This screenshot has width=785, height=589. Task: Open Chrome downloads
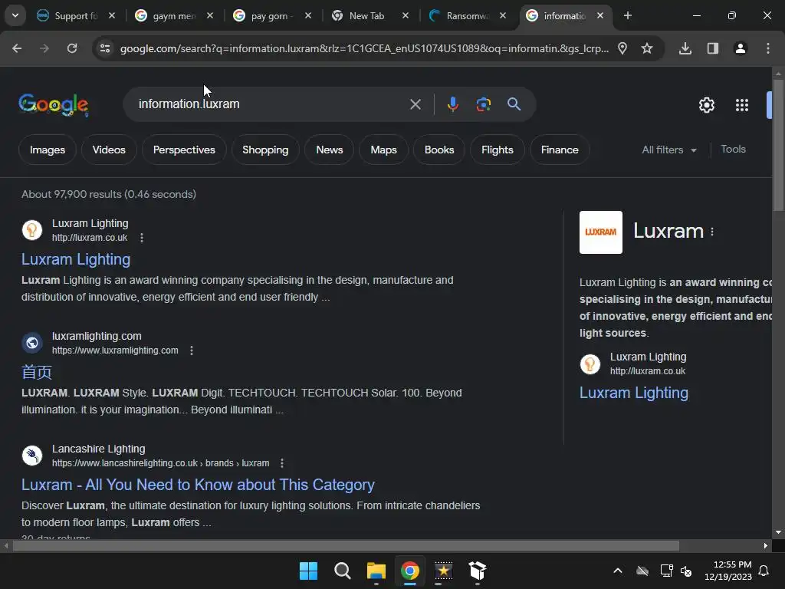click(685, 48)
